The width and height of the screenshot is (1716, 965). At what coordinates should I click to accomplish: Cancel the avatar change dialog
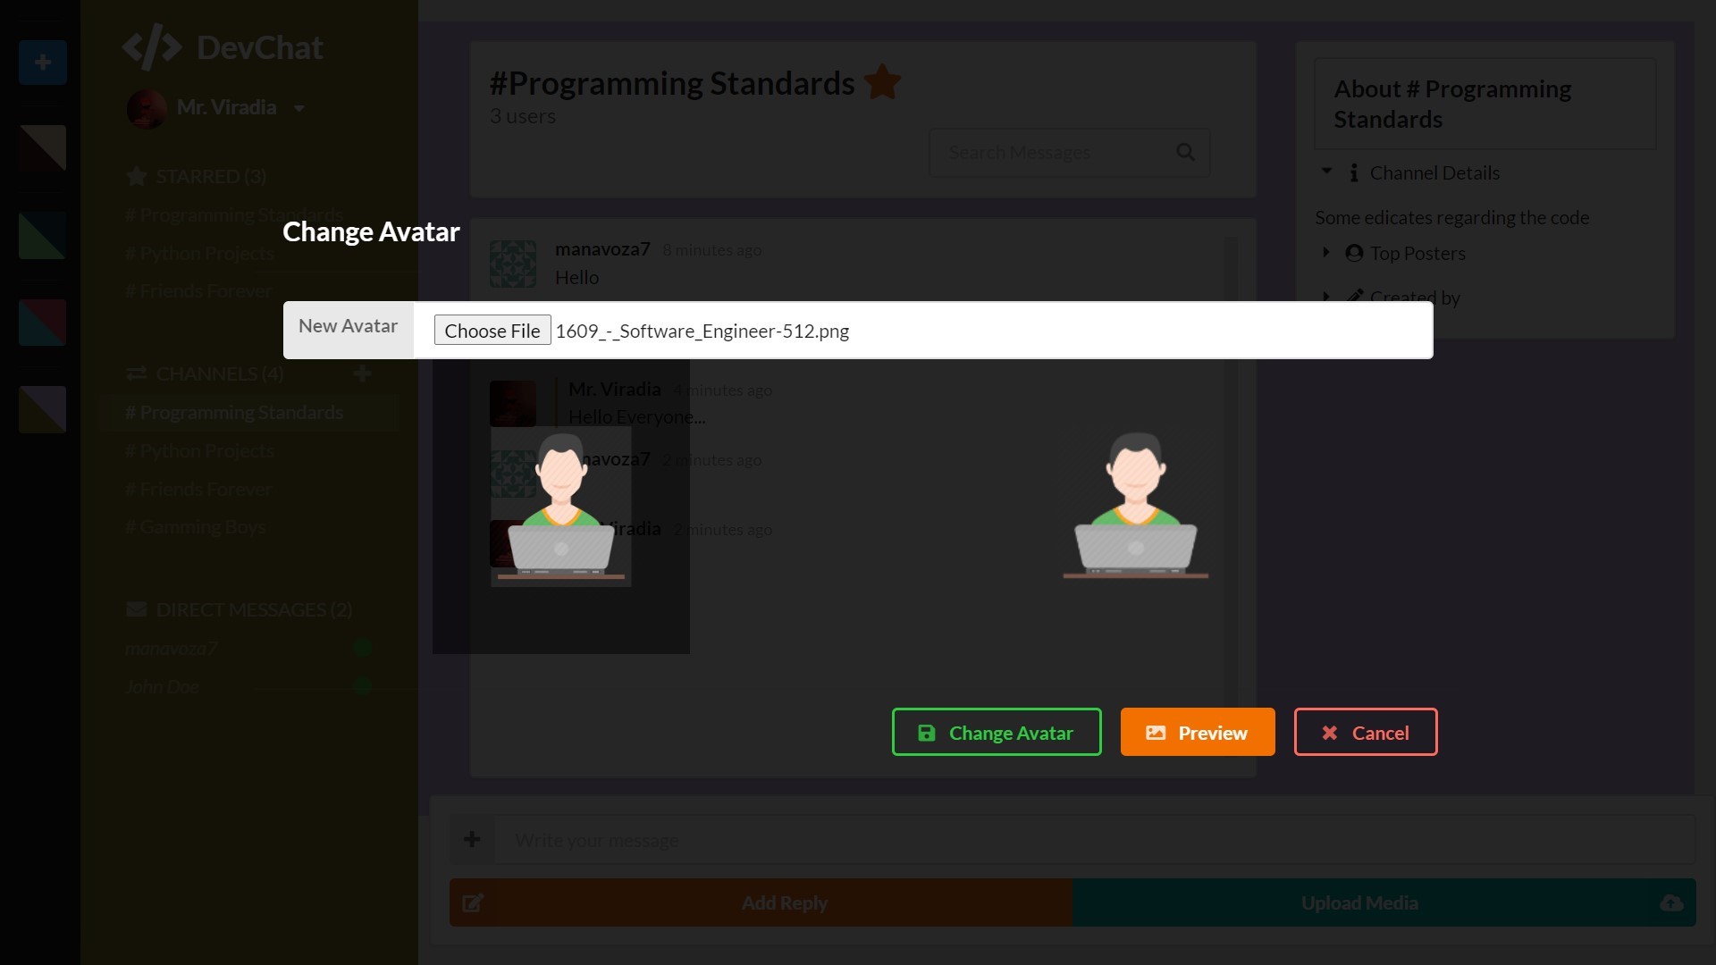tap(1366, 733)
